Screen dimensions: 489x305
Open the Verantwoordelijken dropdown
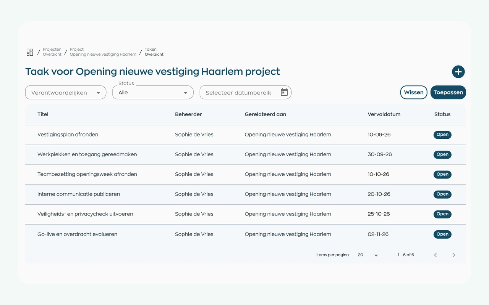point(66,92)
